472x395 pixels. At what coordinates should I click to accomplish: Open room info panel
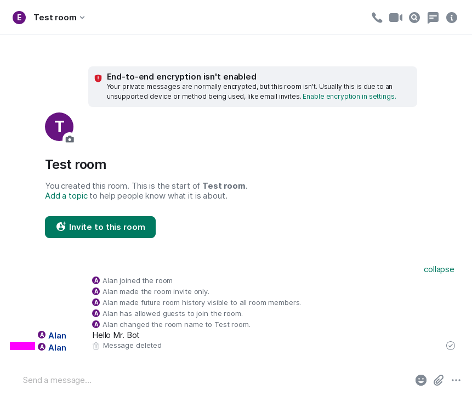click(x=452, y=18)
